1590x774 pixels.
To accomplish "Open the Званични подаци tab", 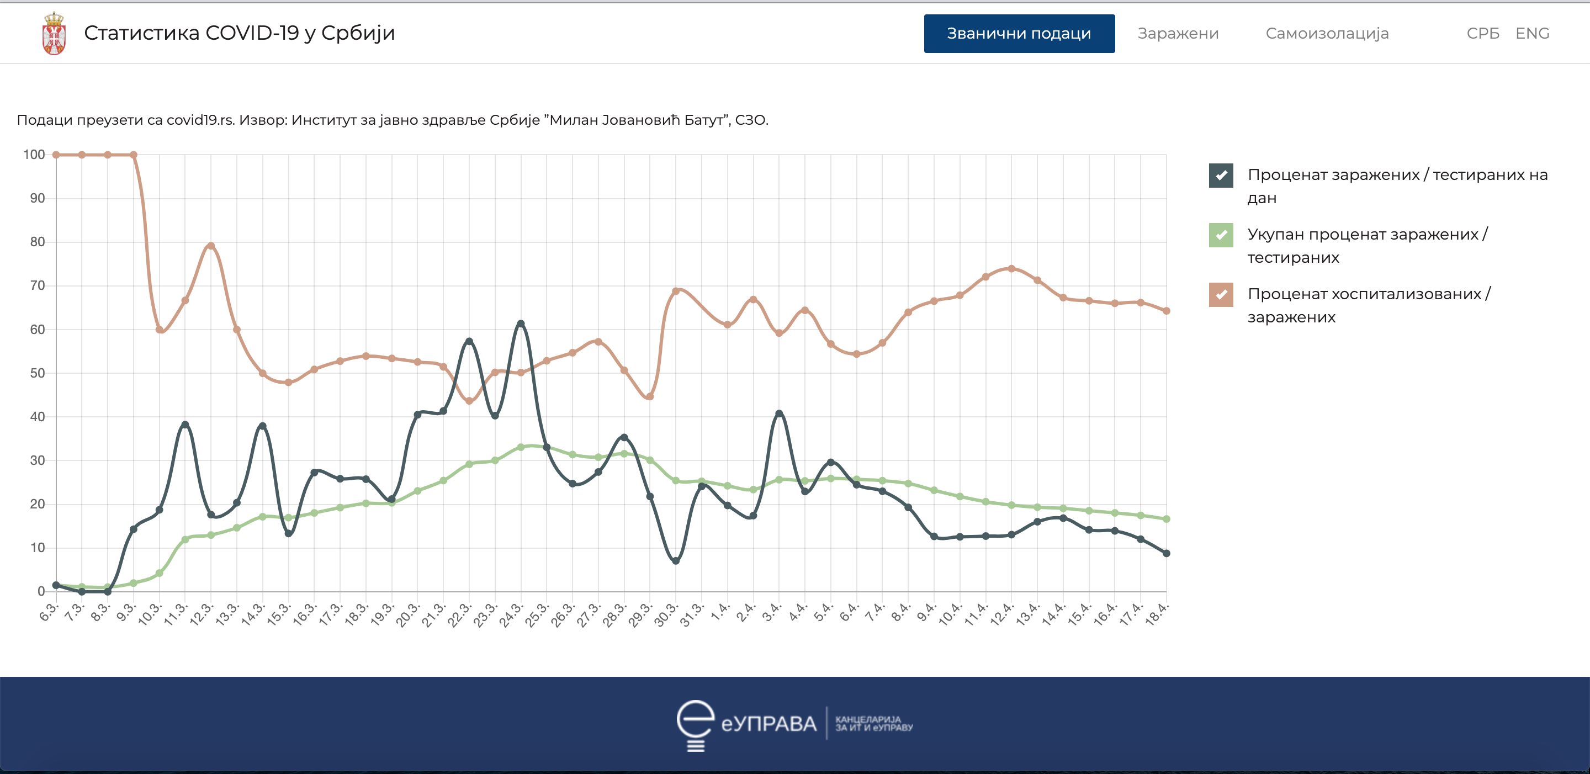I will pyautogui.click(x=1019, y=33).
